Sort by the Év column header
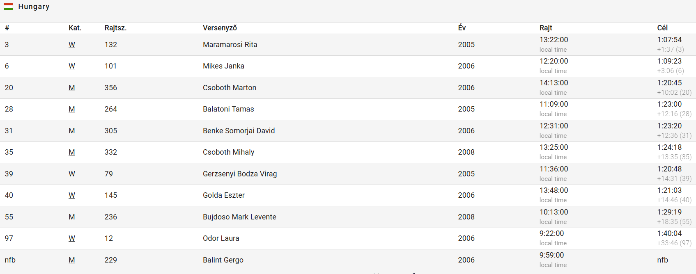Viewport: 696px width, 274px height. tap(462, 28)
